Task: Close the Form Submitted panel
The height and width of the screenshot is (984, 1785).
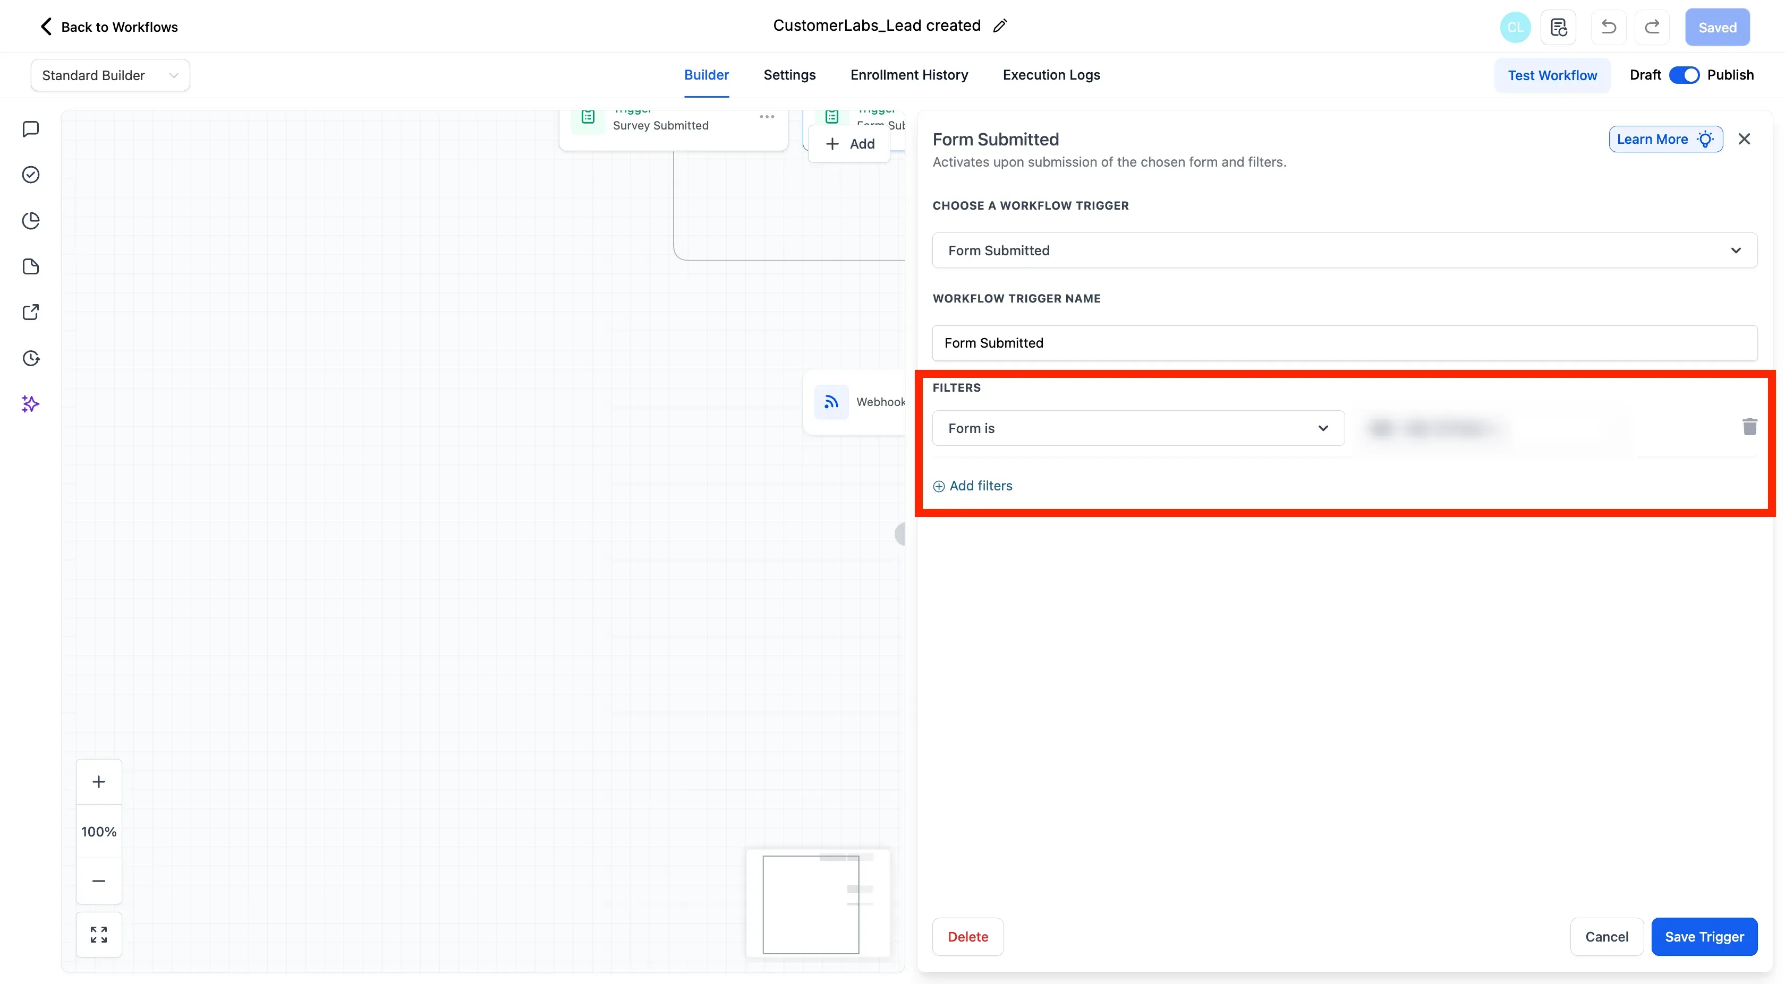Action: click(x=1744, y=139)
